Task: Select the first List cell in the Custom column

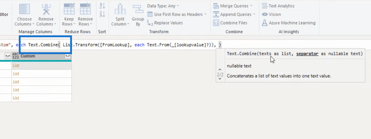Action: (42, 66)
